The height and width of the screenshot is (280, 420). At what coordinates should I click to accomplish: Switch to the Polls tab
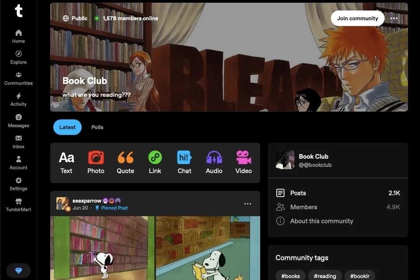click(97, 127)
